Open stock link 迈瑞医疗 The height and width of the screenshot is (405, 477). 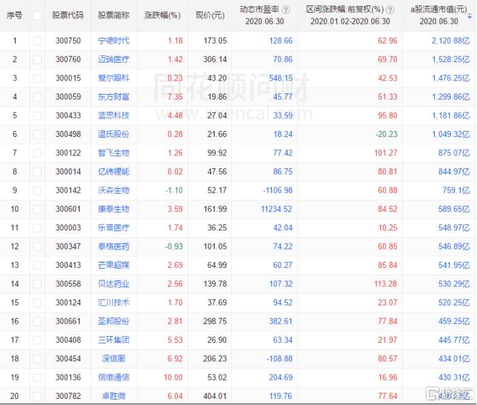coord(113,59)
